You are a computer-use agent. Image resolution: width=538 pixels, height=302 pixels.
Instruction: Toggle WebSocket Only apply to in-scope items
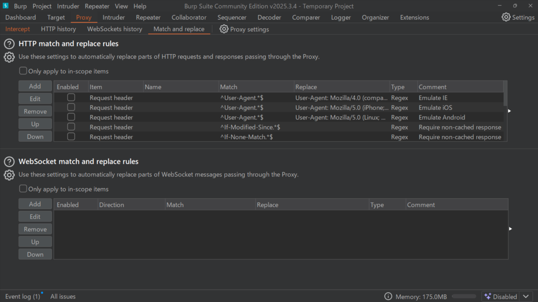click(x=23, y=189)
